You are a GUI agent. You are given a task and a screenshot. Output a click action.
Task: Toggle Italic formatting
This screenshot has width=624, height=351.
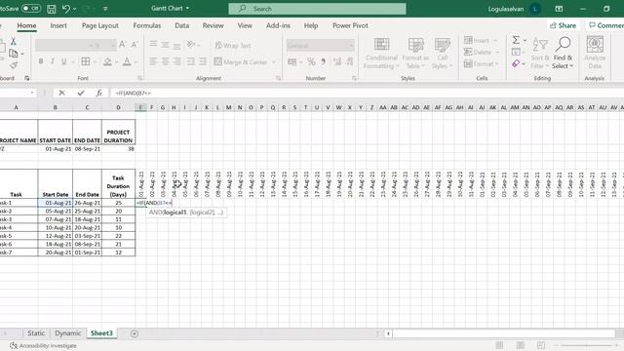[x=52, y=61]
